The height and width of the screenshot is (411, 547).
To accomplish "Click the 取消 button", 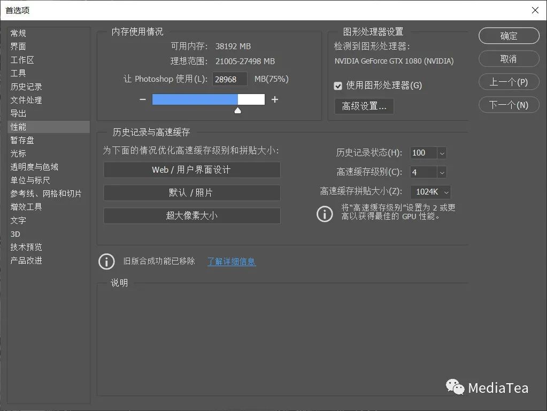I will (509, 59).
